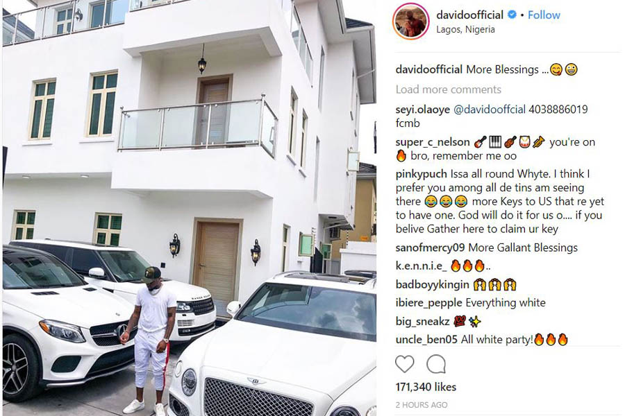Open the davidoofficial username in header
Image resolution: width=625 pixels, height=416 pixels.
tap(469, 15)
